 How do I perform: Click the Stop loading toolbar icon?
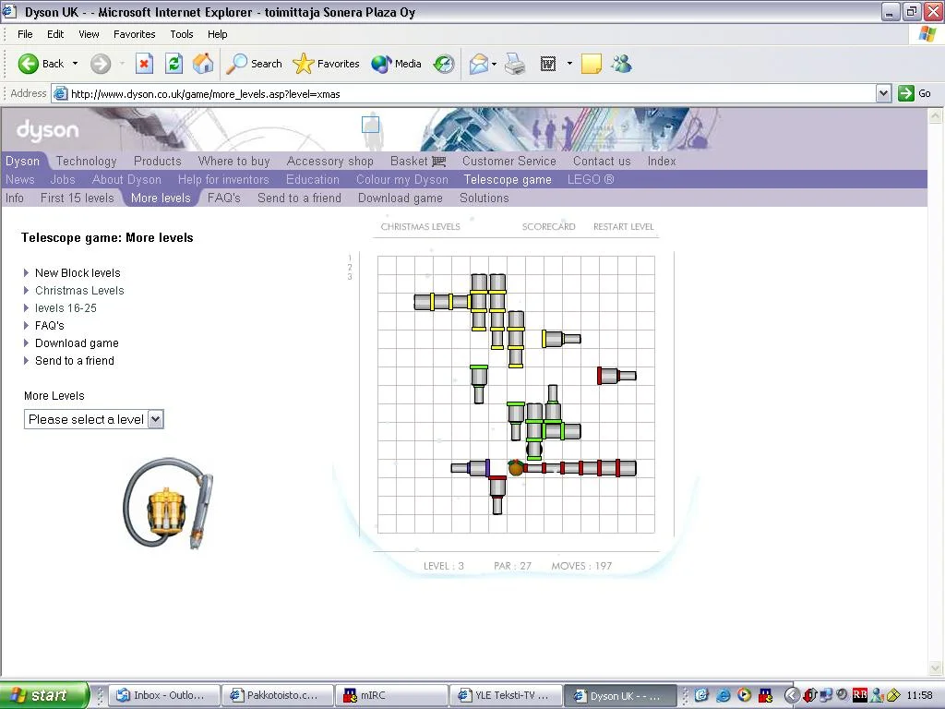(144, 64)
